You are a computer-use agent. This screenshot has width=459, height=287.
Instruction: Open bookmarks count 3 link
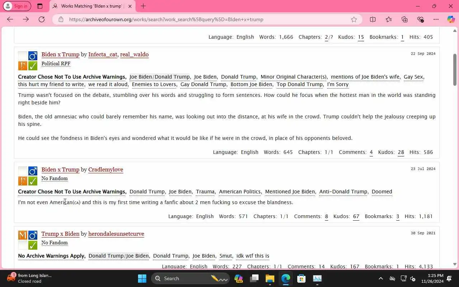coord(398,216)
